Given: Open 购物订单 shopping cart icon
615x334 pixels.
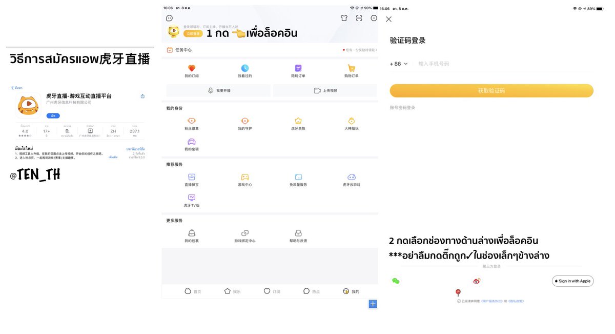Looking at the screenshot, I should pyautogui.click(x=352, y=68).
